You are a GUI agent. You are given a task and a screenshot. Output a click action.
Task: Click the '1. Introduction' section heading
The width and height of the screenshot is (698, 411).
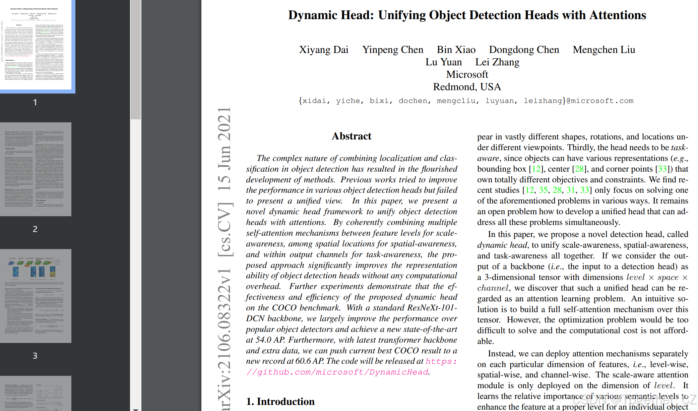[x=280, y=402]
